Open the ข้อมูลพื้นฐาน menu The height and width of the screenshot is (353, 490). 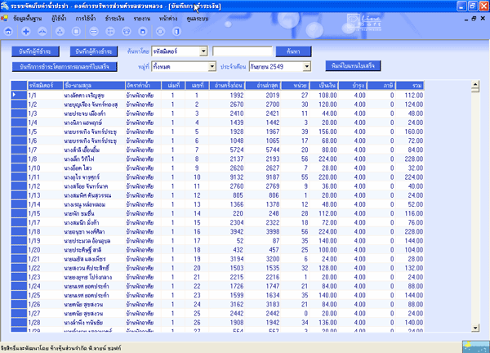point(29,17)
